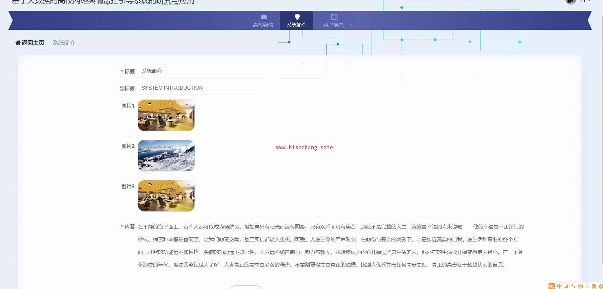
Task: Open the 高校舆情 menu tab
Action: coord(263,21)
